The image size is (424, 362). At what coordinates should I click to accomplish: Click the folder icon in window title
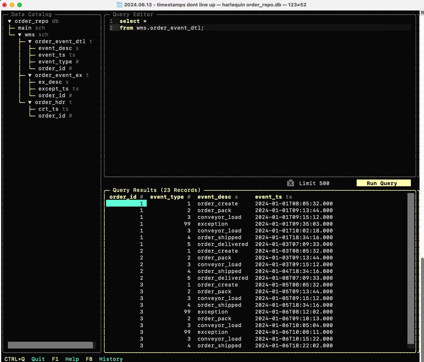click(x=120, y=5)
